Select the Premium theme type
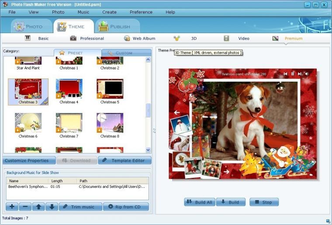The width and height of the screenshot is (332, 225). [x=287, y=38]
